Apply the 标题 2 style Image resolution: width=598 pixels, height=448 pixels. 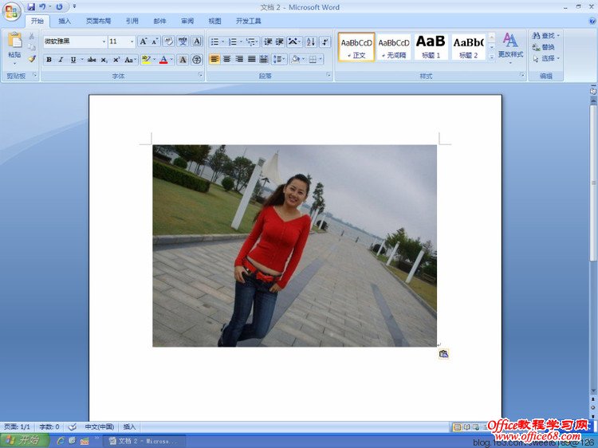point(468,47)
